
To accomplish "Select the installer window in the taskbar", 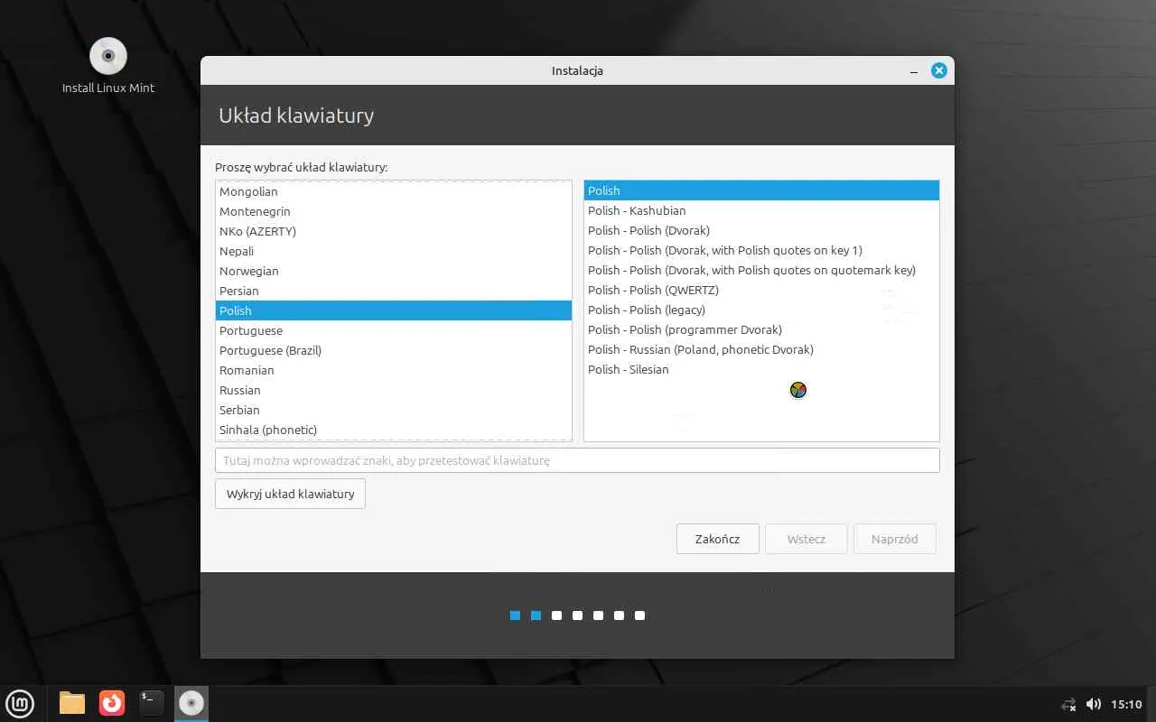I will click(x=191, y=703).
